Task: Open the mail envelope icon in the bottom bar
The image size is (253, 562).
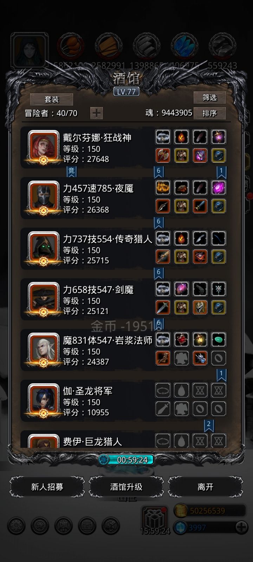Action: (87, 526)
